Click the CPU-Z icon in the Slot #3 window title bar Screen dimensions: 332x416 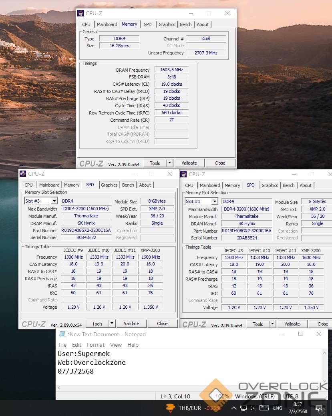pyautogui.click(x=23, y=174)
